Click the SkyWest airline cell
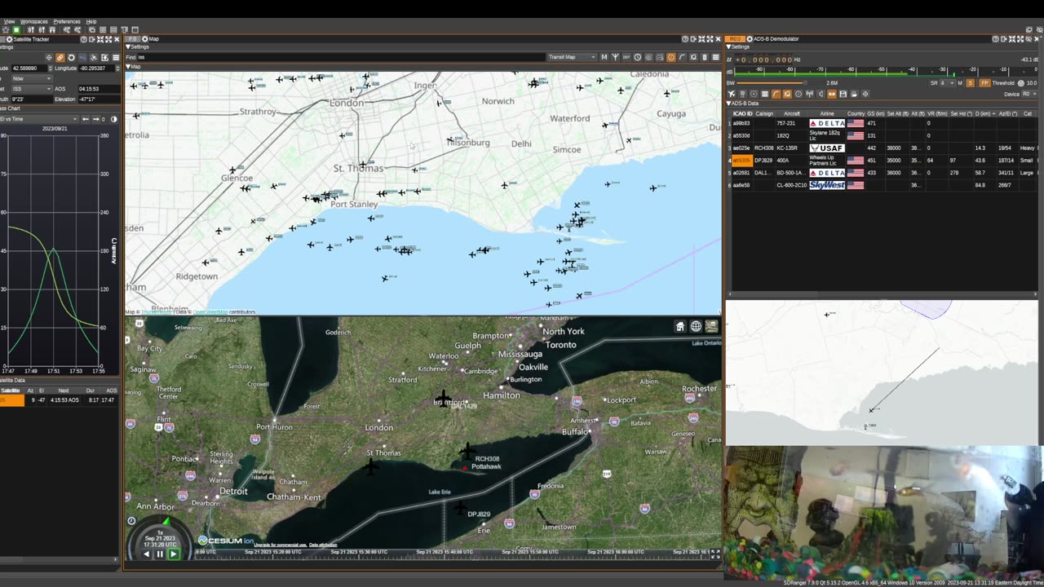 point(826,185)
